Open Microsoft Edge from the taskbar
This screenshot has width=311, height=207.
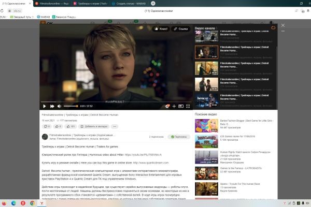[13, 203]
